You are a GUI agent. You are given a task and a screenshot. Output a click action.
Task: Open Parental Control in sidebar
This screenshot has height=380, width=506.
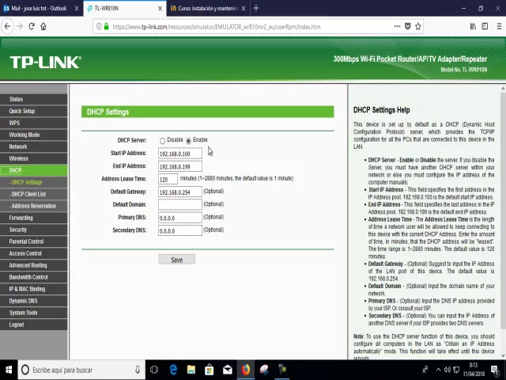click(x=34, y=241)
